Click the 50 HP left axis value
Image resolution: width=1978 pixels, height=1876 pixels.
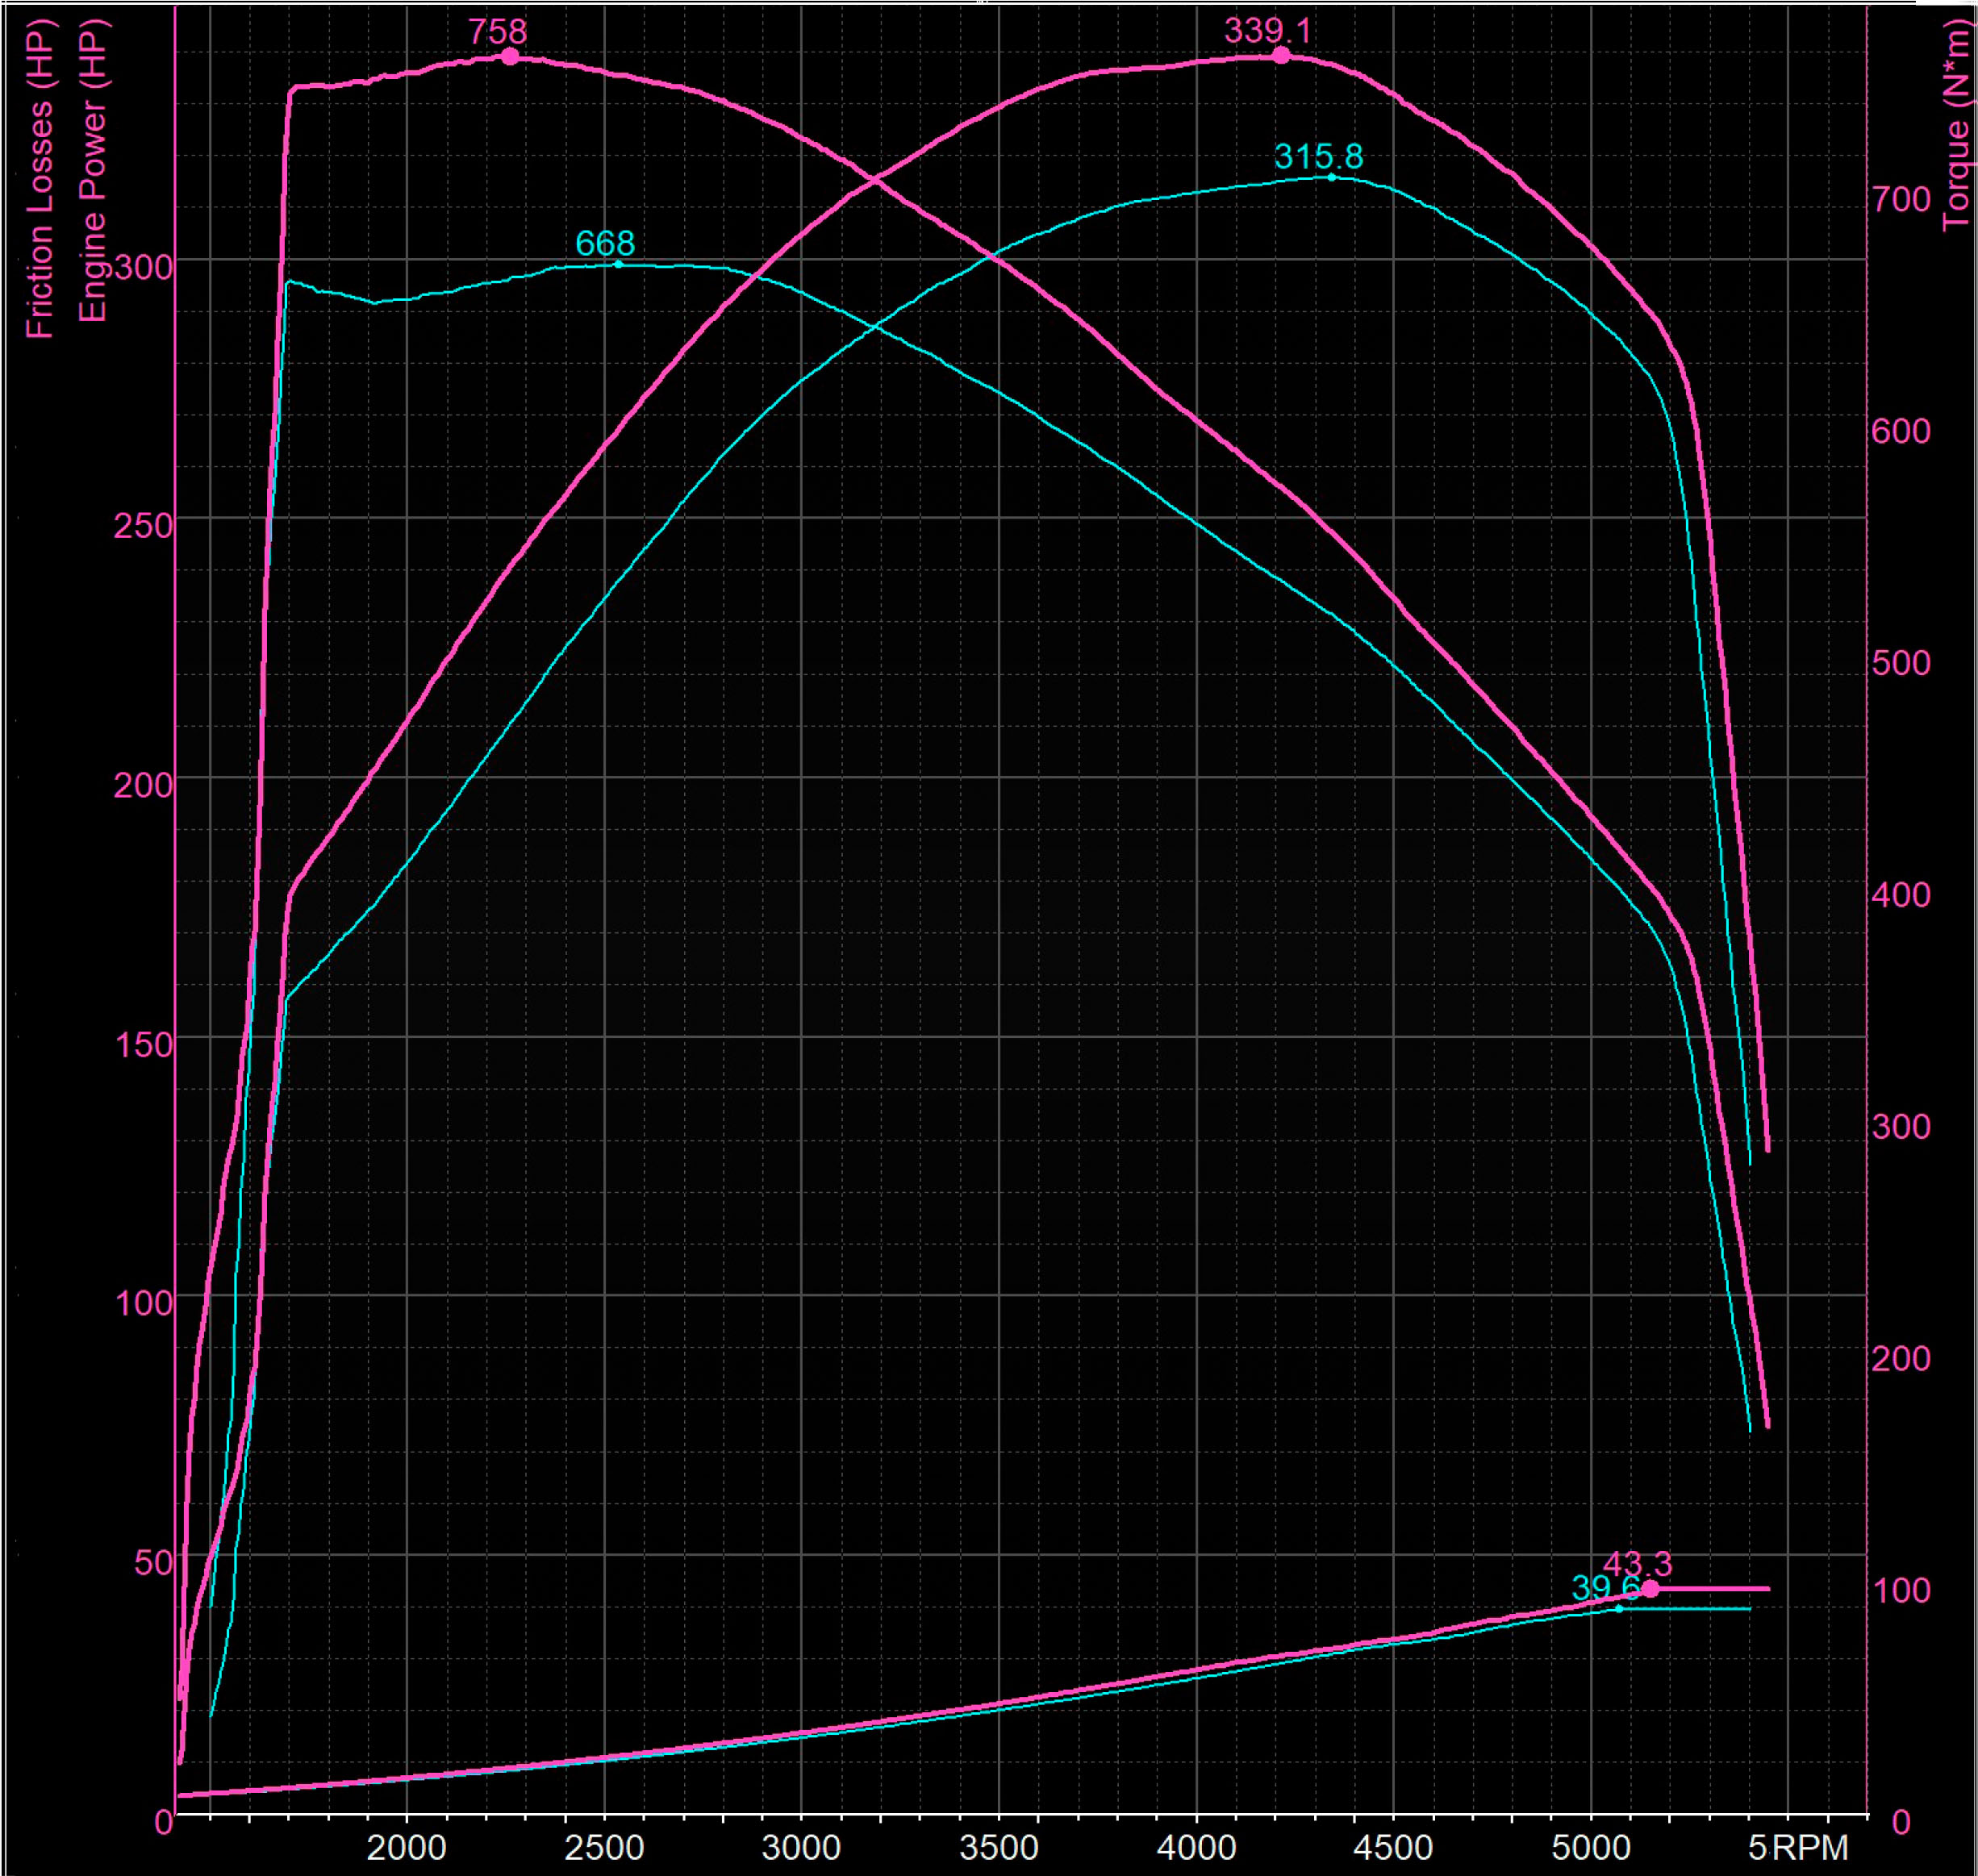(x=153, y=1563)
